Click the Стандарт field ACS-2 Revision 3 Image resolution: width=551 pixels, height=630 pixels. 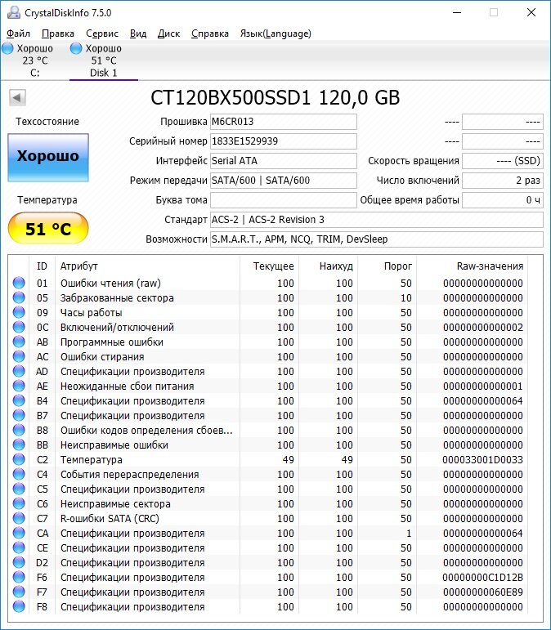pyautogui.click(x=377, y=220)
